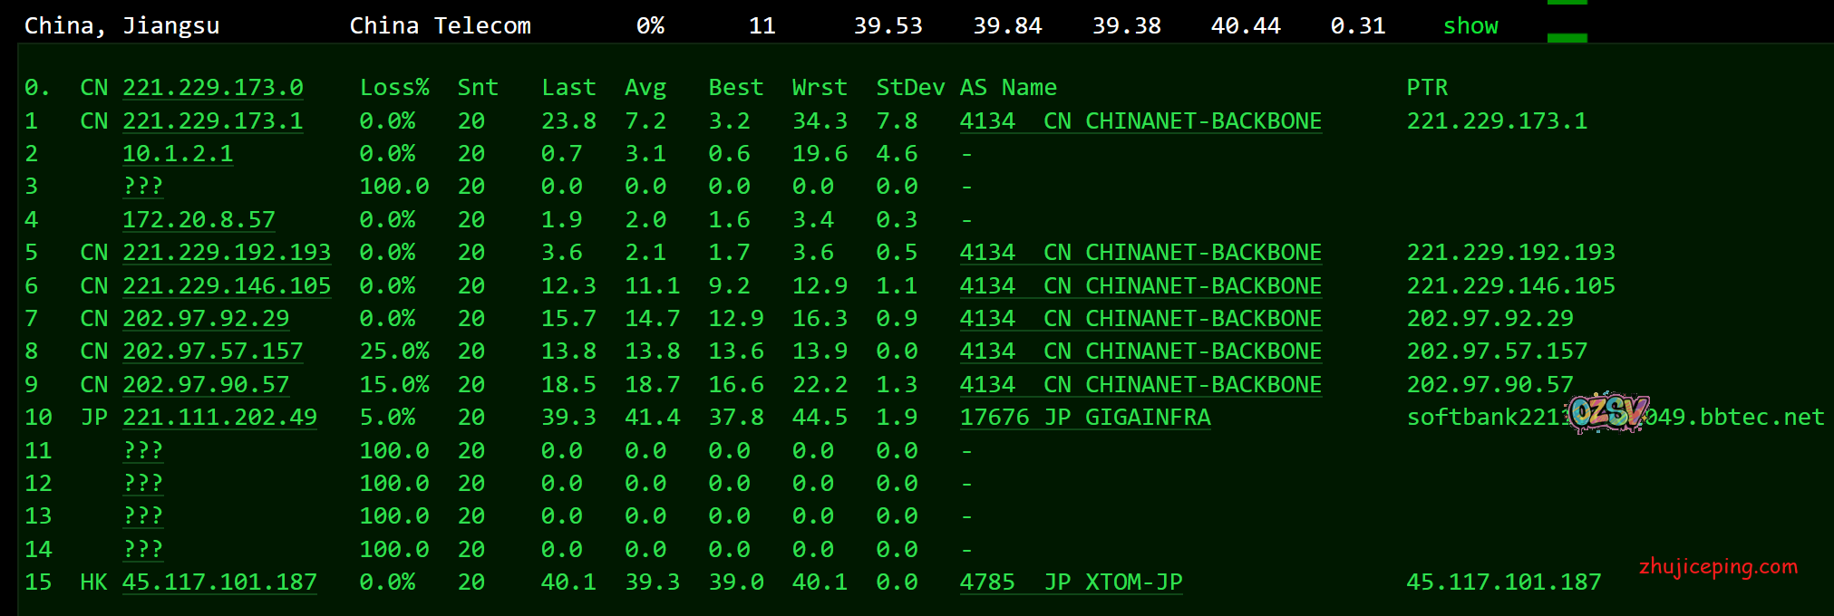Image resolution: width=1834 pixels, height=616 pixels.
Task: Select the ??? link on hop 14
Action: click(143, 550)
